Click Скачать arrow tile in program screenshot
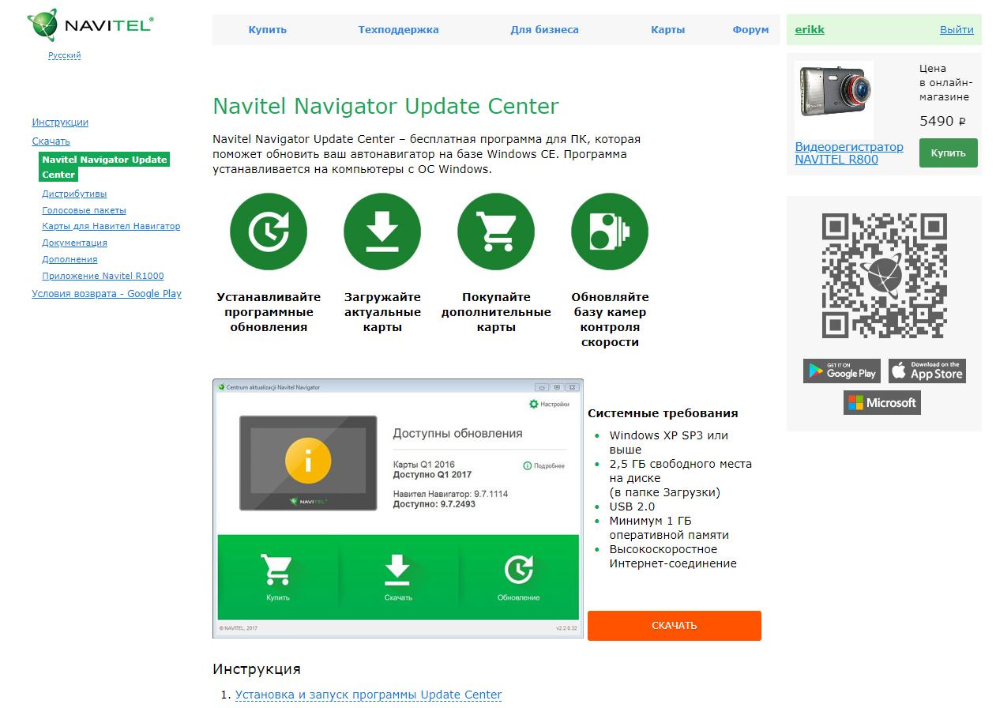996x708 pixels. (x=398, y=578)
